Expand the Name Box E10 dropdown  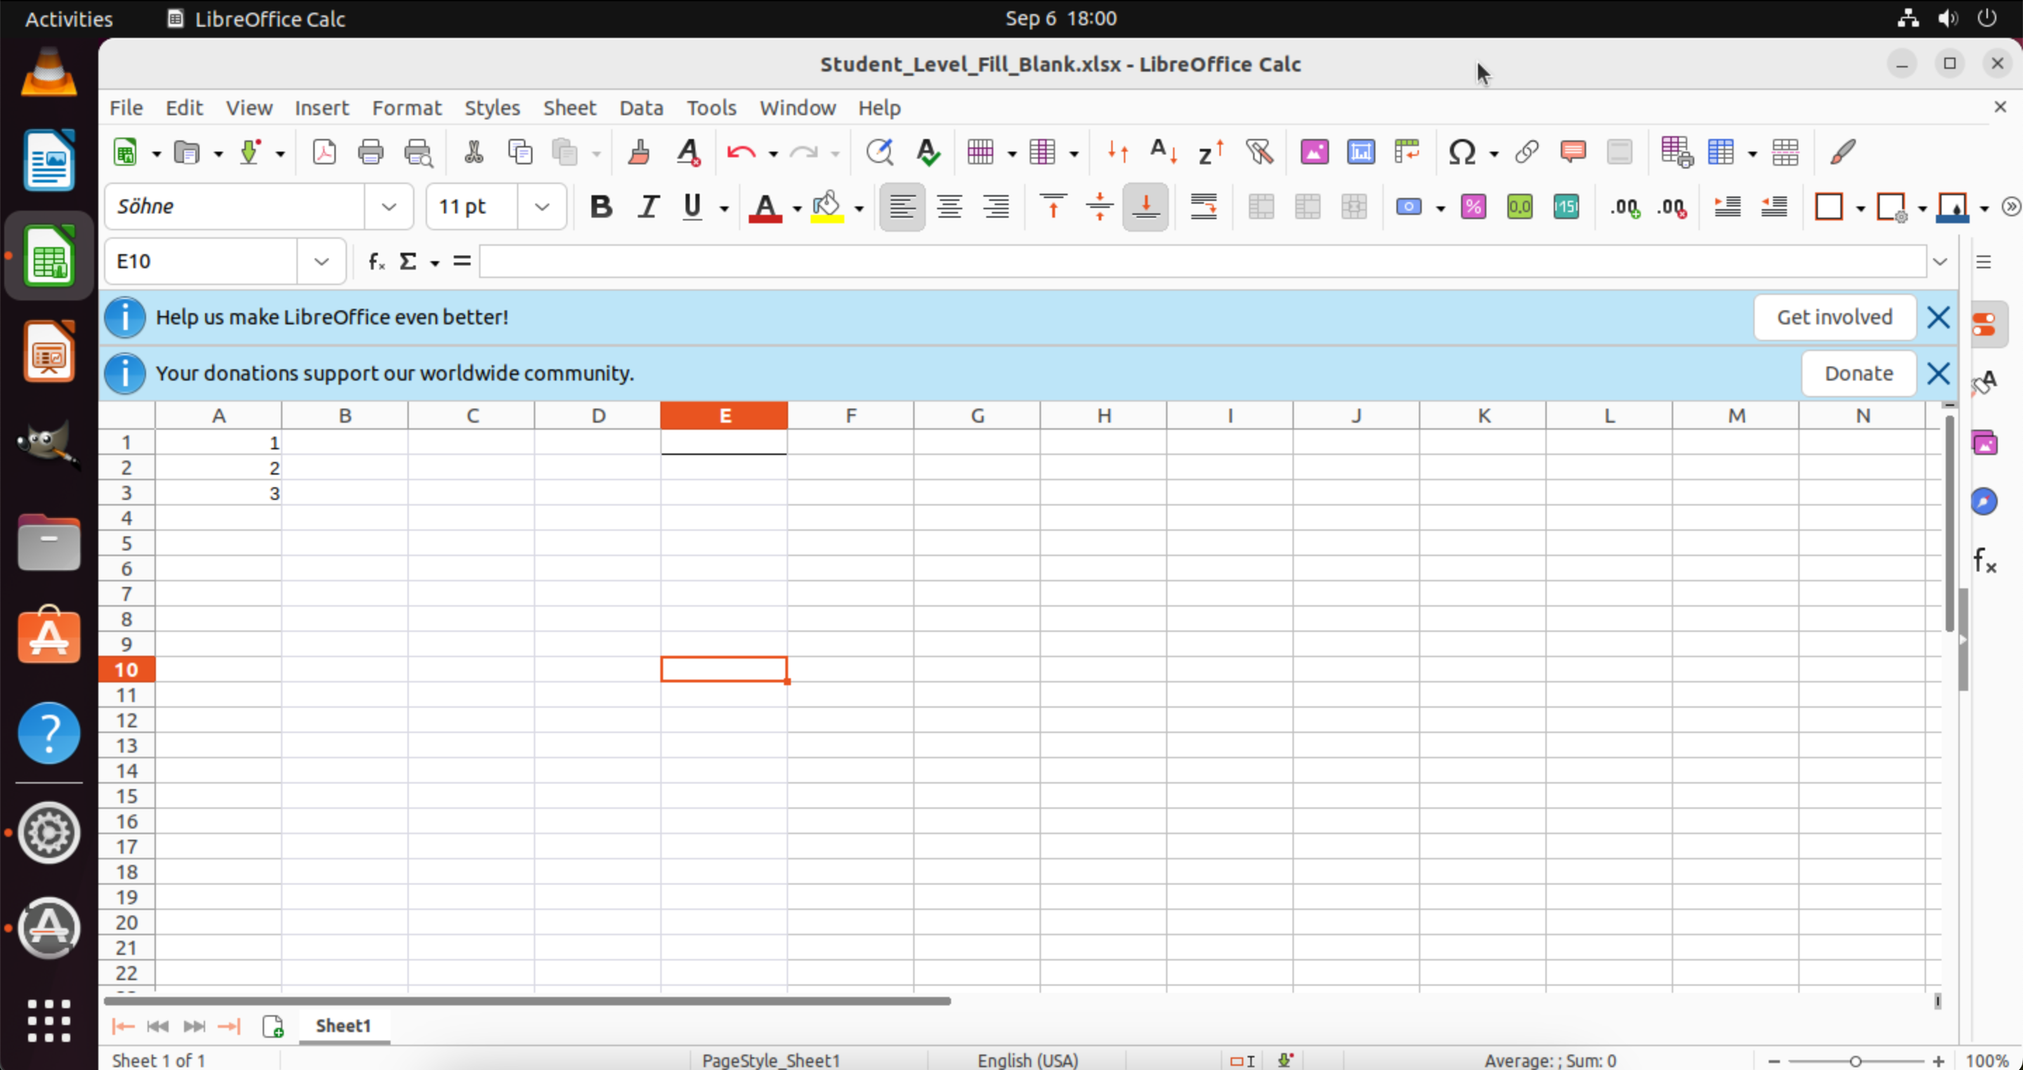point(321,261)
